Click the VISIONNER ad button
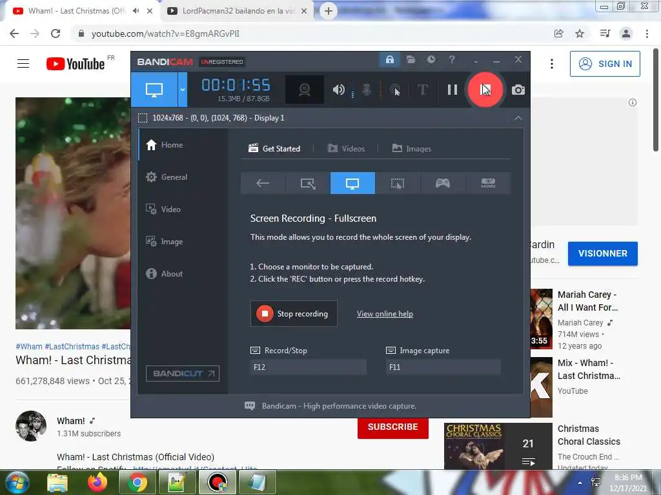Image resolution: width=661 pixels, height=495 pixels. point(603,253)
